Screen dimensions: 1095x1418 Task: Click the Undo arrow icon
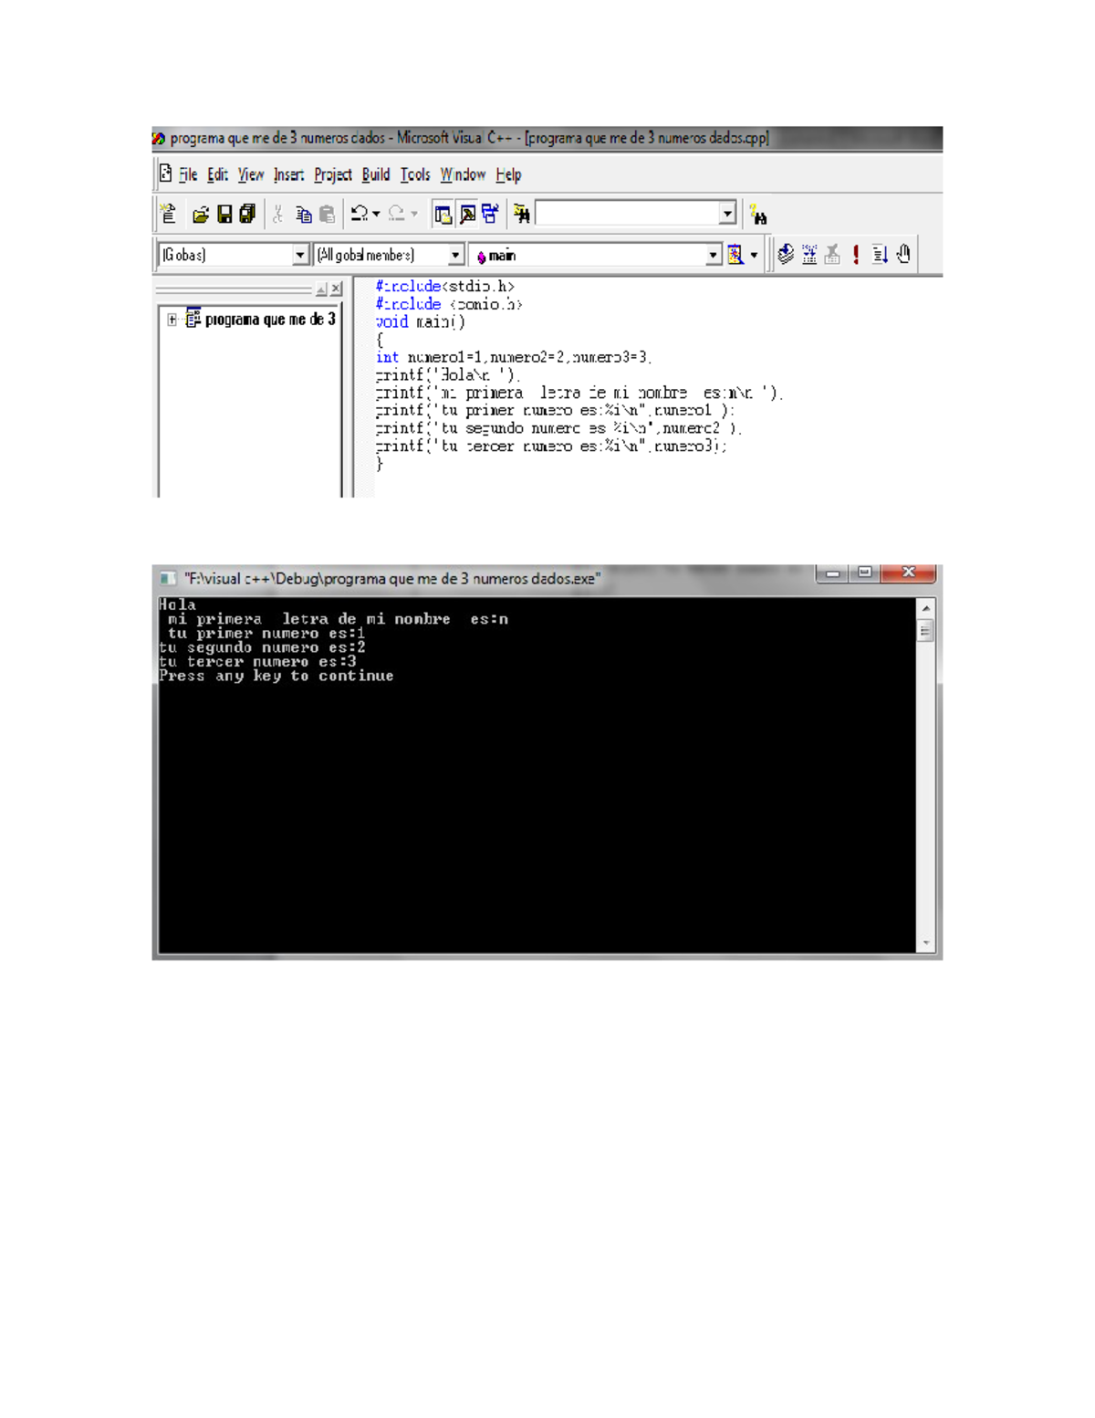click(360, 214)
